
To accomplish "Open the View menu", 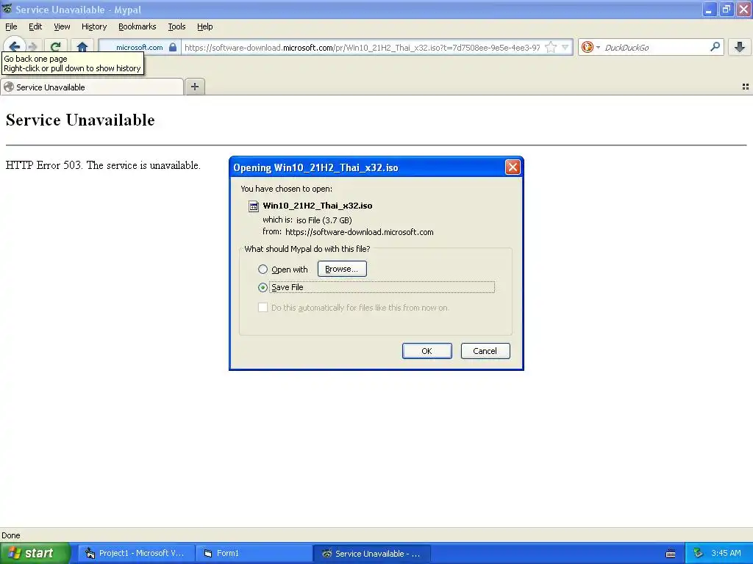I will pos(62,26).
